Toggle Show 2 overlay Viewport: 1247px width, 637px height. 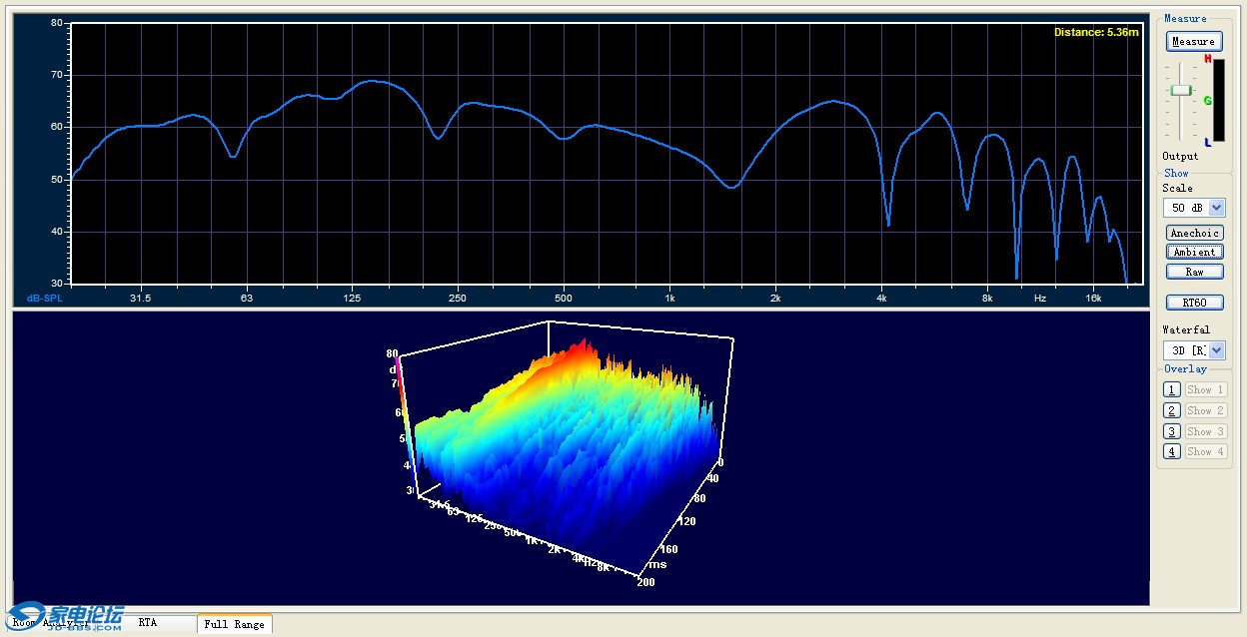pyautogui.click(x=1205, y=410)
